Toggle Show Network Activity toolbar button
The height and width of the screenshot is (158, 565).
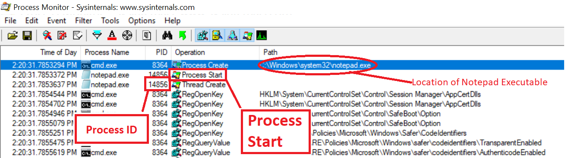[x=232, y=35]
